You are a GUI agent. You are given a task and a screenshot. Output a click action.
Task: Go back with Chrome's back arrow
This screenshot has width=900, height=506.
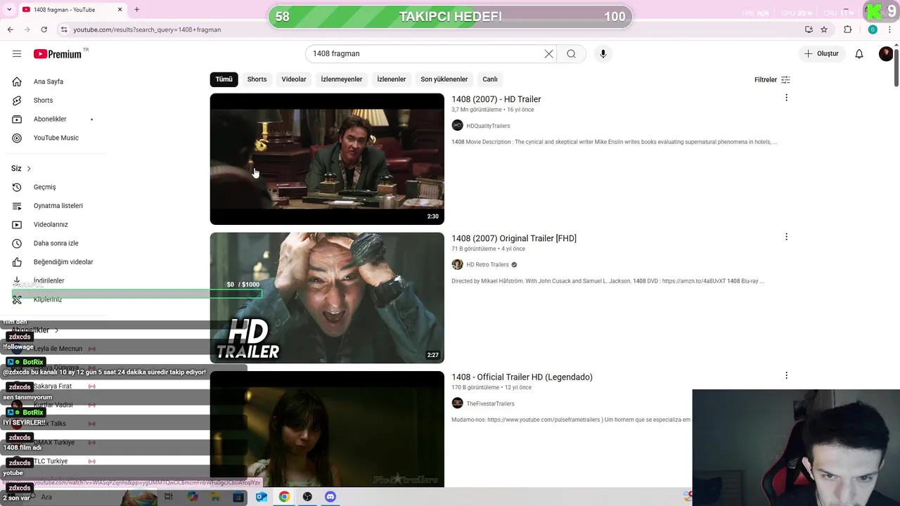(x=10, y=30)
